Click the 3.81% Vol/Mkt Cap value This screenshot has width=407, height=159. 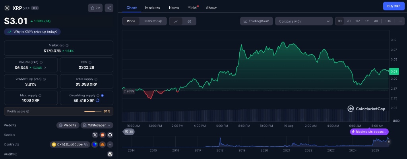[31, 84]
